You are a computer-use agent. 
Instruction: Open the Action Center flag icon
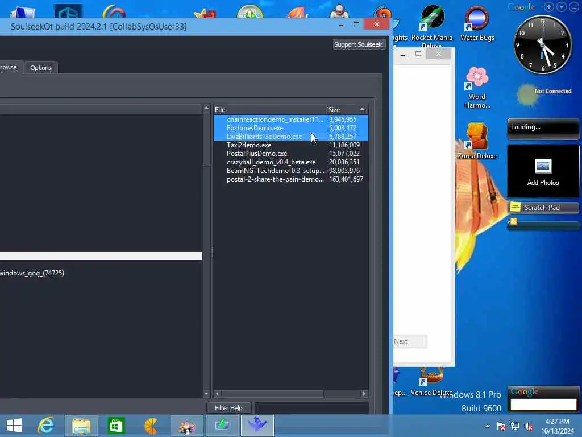(501, 426)
